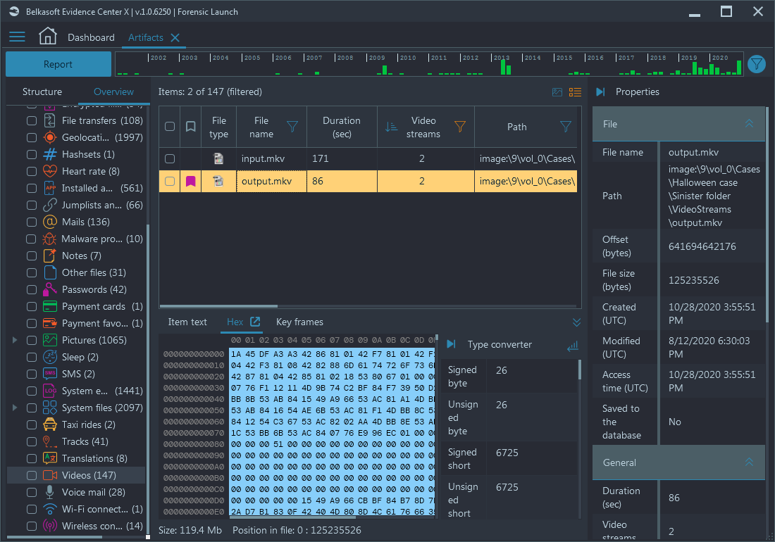Click the Taxi rides category icon
The height and width of the screenshot is (542, 775).
(x=50, y=424)
